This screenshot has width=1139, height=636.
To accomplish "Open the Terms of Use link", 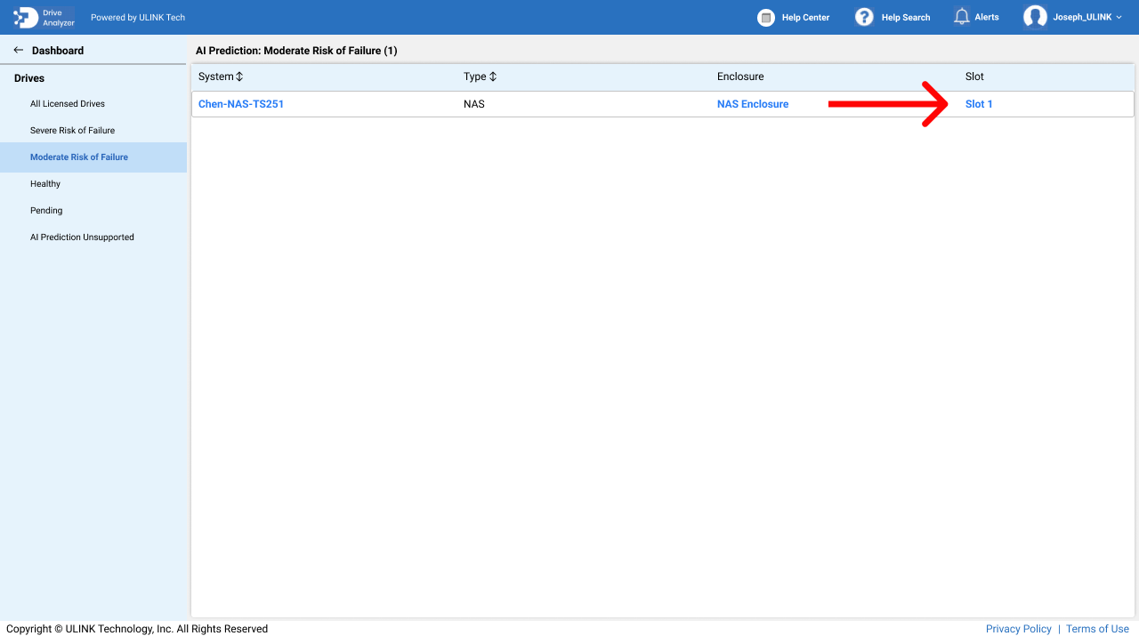I will point(1097,629).
